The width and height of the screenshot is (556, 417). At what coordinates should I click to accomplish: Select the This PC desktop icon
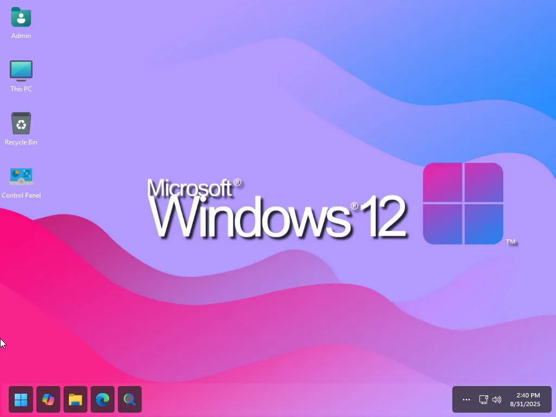click(x=21, y=71)
